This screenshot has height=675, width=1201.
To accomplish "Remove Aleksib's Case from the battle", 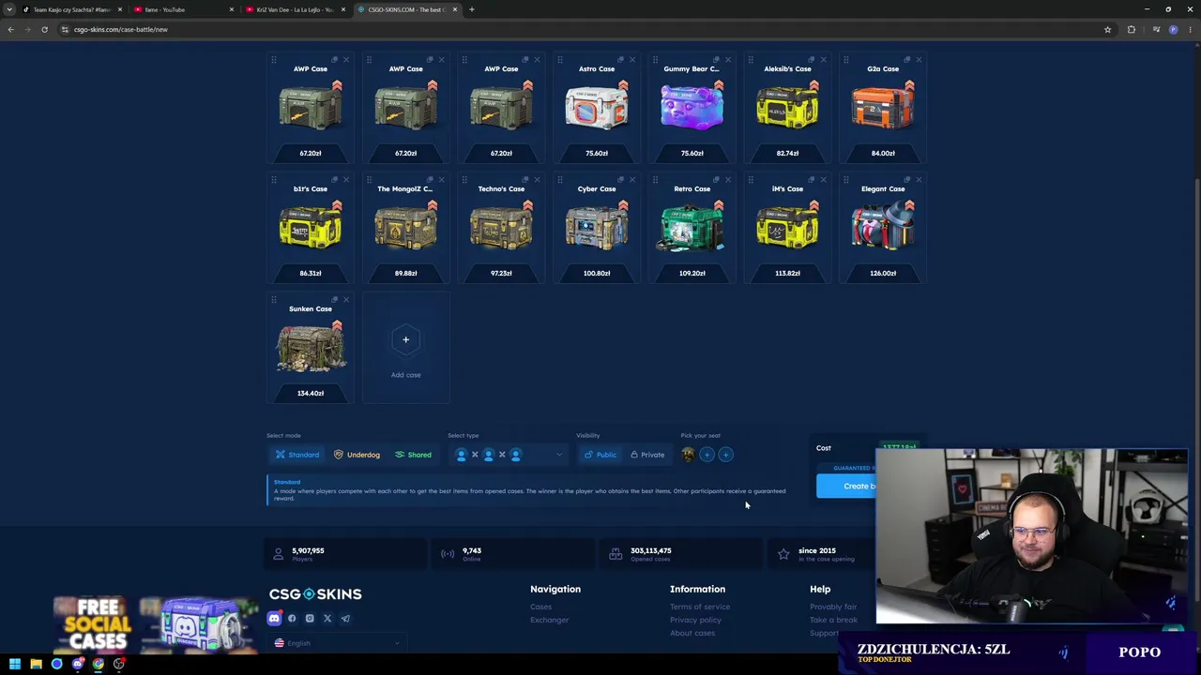I will point(823,60).
